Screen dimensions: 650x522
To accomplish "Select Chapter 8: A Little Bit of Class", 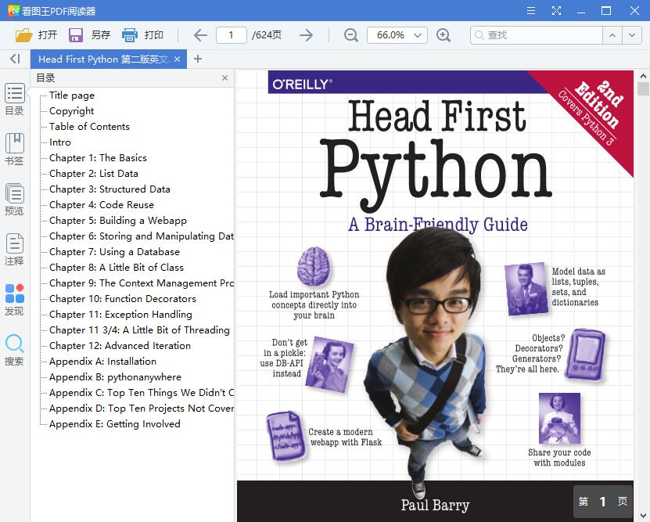I will pyautogui.click(x=117, y=268).
